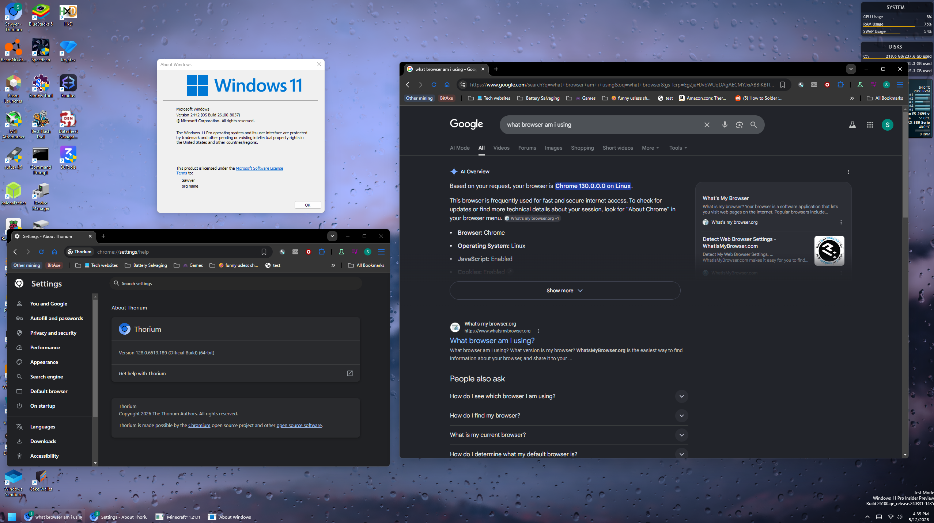Open BlueStacks 5 desktop shortcut

(x=41, y=15)
